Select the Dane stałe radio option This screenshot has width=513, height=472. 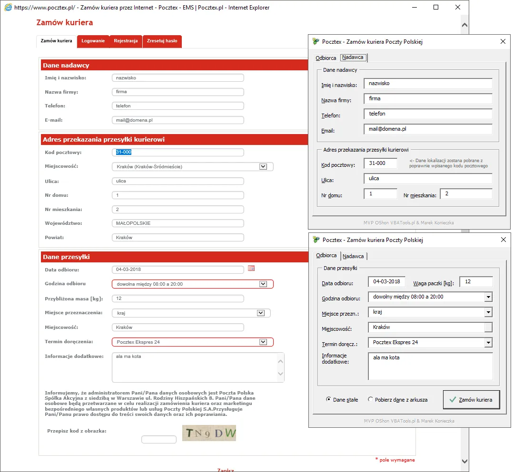[x=328, y=400]
